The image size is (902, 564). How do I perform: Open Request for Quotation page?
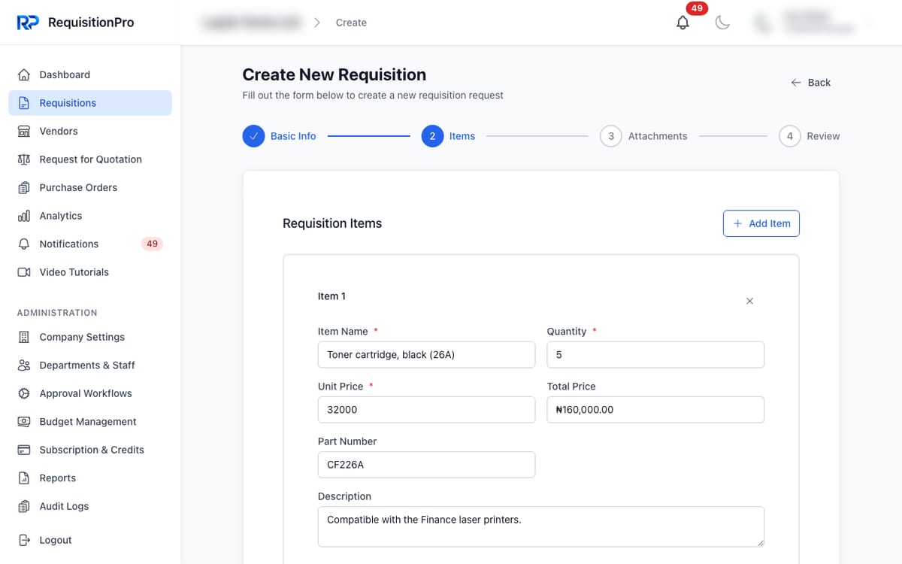coord(90,159)
